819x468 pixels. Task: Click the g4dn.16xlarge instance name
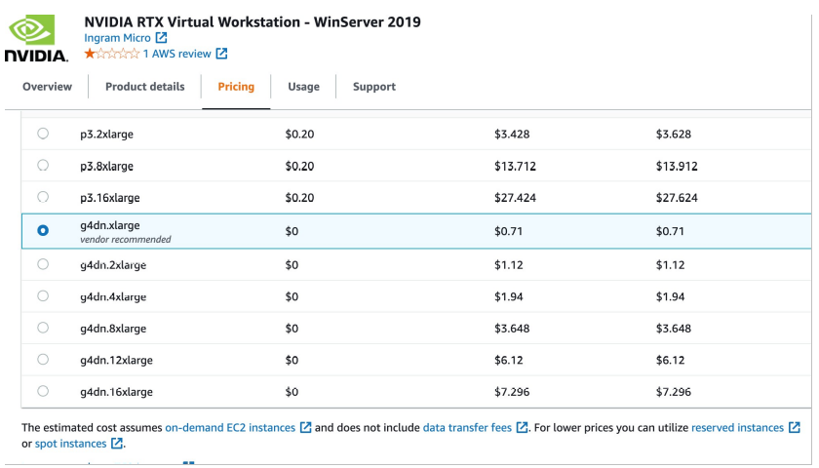pos(116,392)
